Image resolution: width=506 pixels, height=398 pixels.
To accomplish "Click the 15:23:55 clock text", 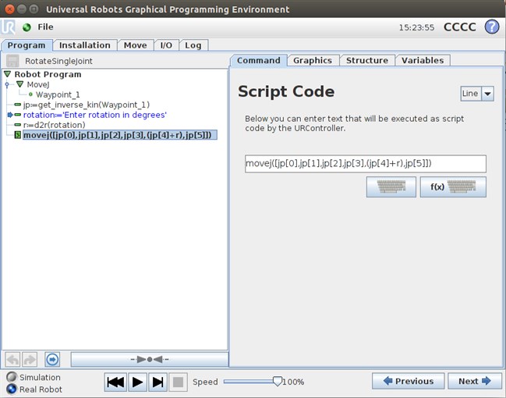I will 416,27.
